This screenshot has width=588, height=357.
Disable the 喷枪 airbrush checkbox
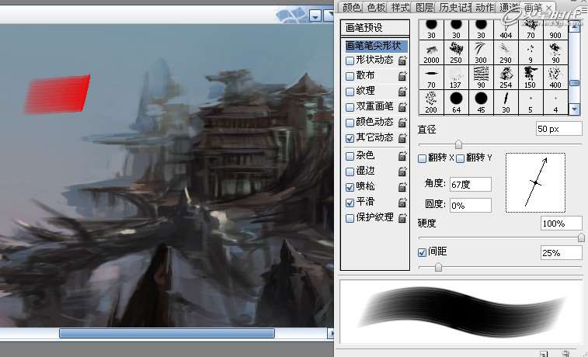click(x=350, y=187)
